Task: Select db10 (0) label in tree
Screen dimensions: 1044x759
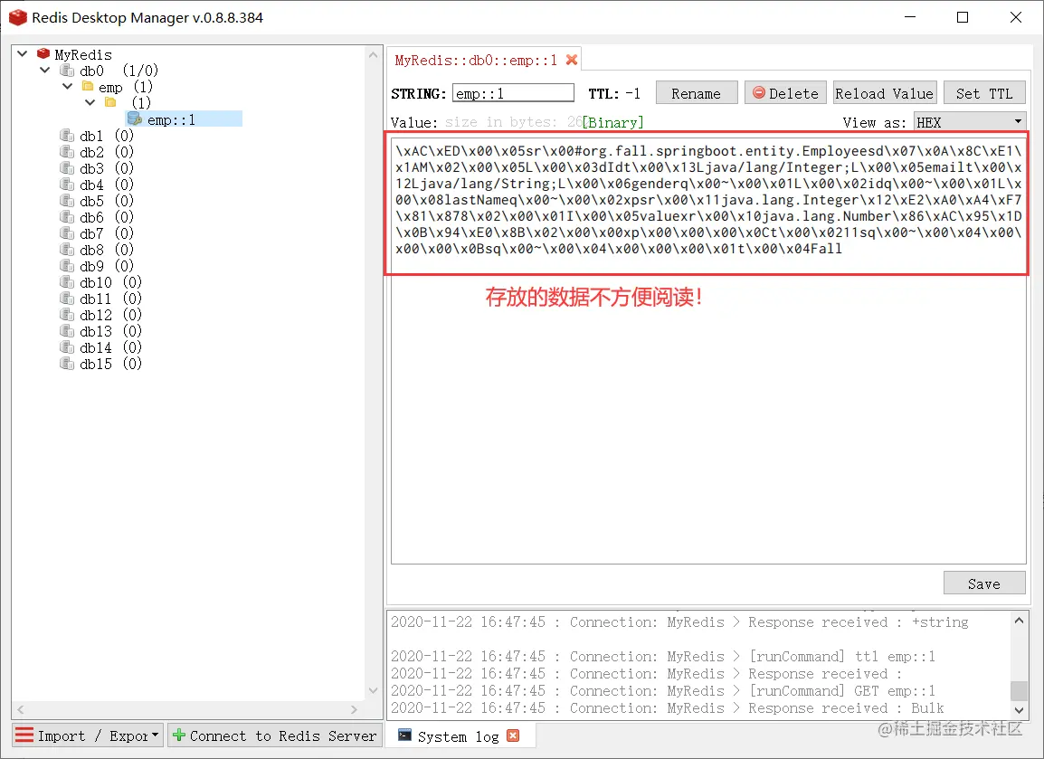Action: [x=110, y=282]
